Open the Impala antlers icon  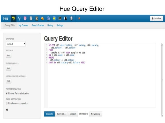click(x=19, y=18)
